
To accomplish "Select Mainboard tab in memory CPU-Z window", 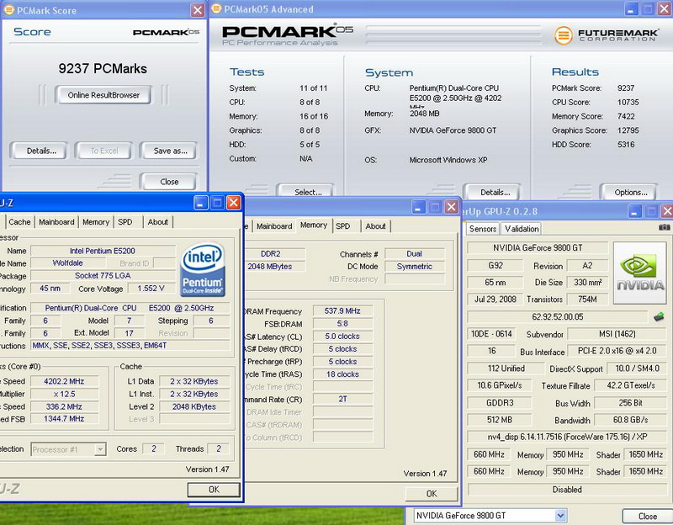I will coord(274,226).
